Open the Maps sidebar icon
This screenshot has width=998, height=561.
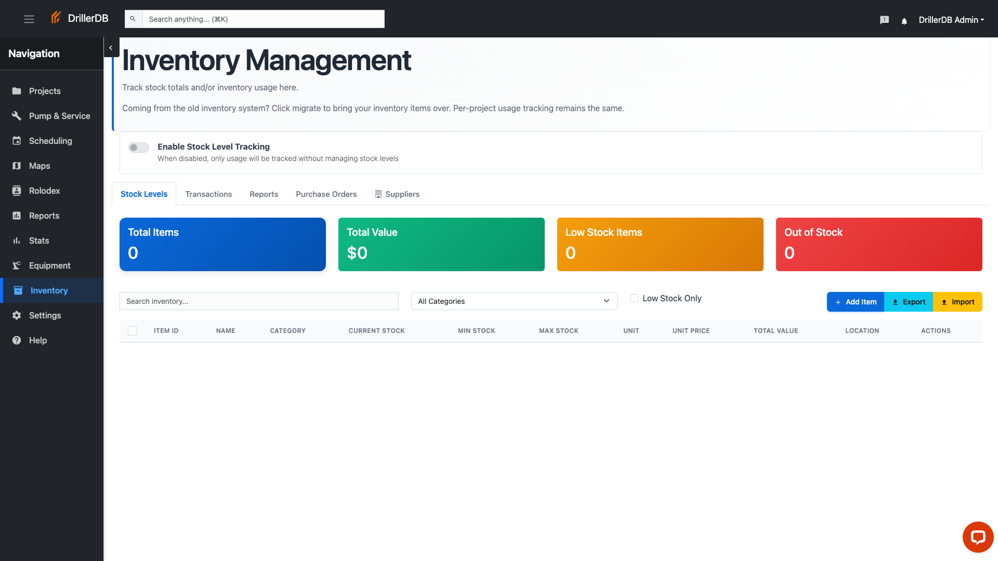[17, 166]
